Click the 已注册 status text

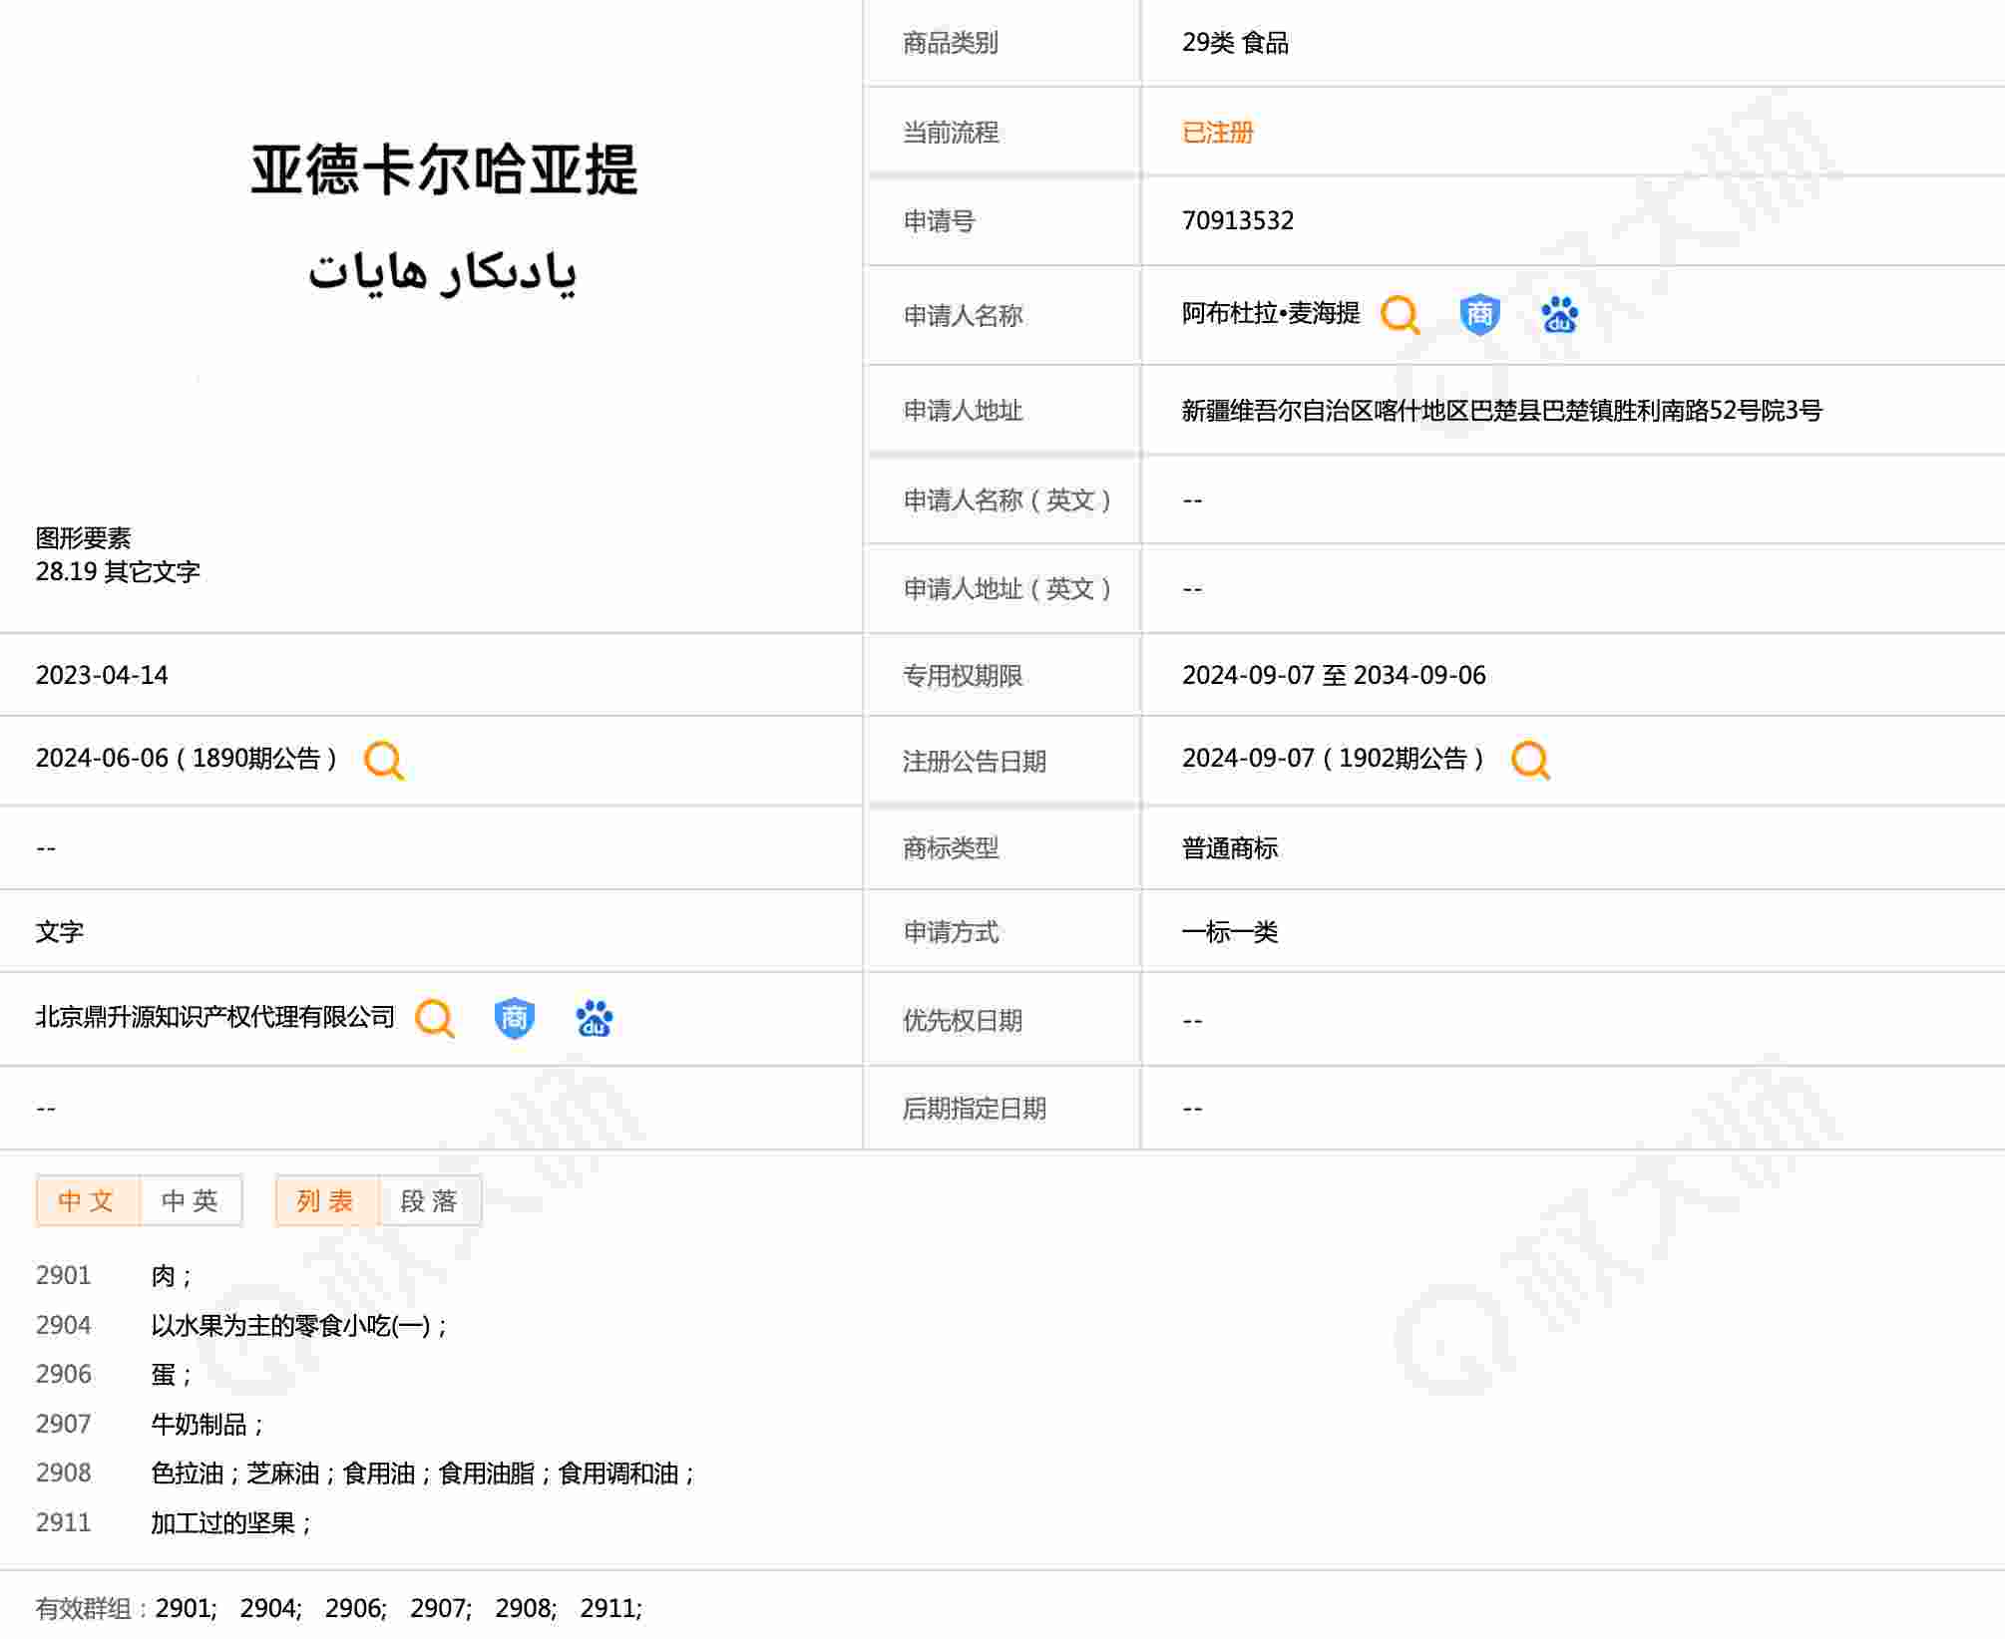pos(1217,133)
